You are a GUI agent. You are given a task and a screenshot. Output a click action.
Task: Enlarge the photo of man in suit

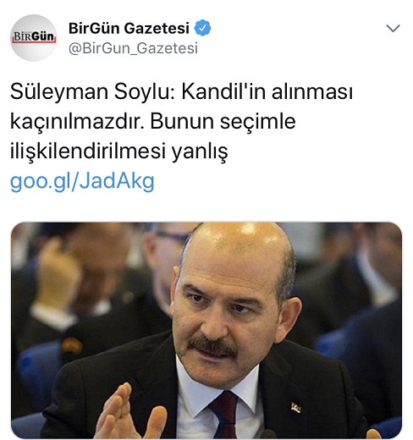[x=206, y=331]
